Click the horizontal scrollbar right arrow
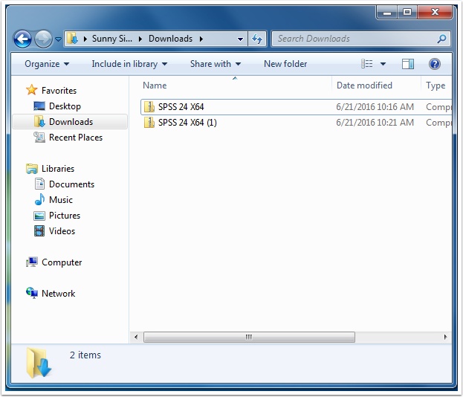 click(x=445, y=337)
